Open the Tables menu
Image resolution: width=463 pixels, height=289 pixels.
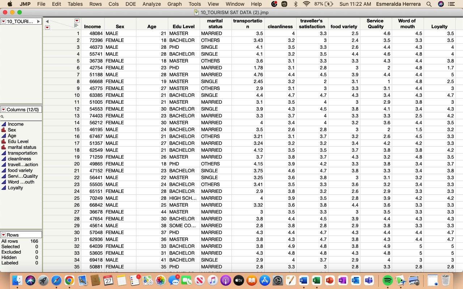[x=75, y=4]
